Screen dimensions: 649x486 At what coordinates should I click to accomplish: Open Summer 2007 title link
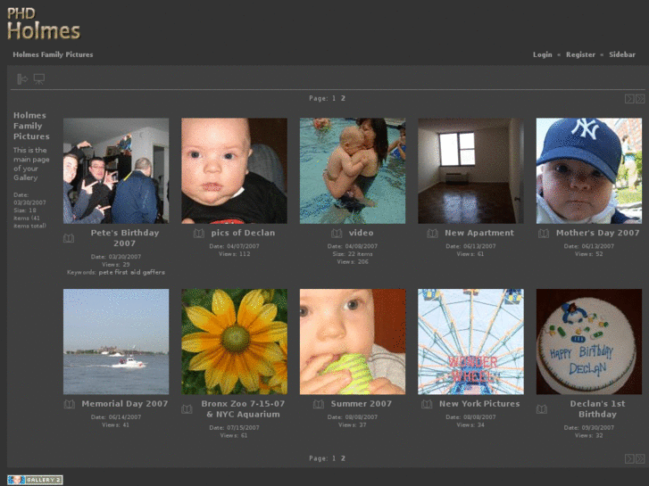click(361, 404)
